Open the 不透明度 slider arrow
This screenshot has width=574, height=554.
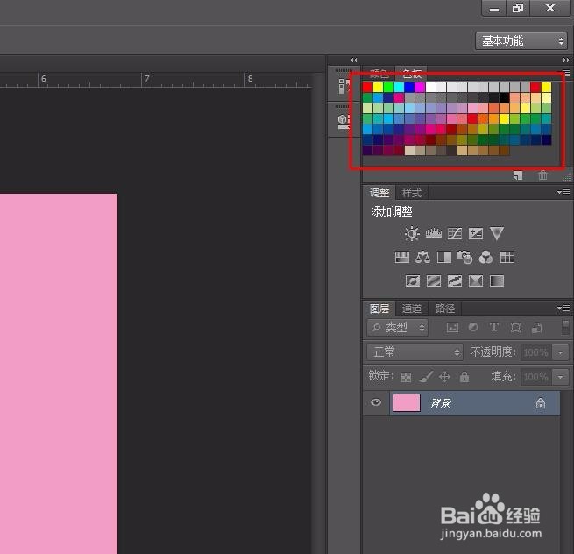(561, 352)
